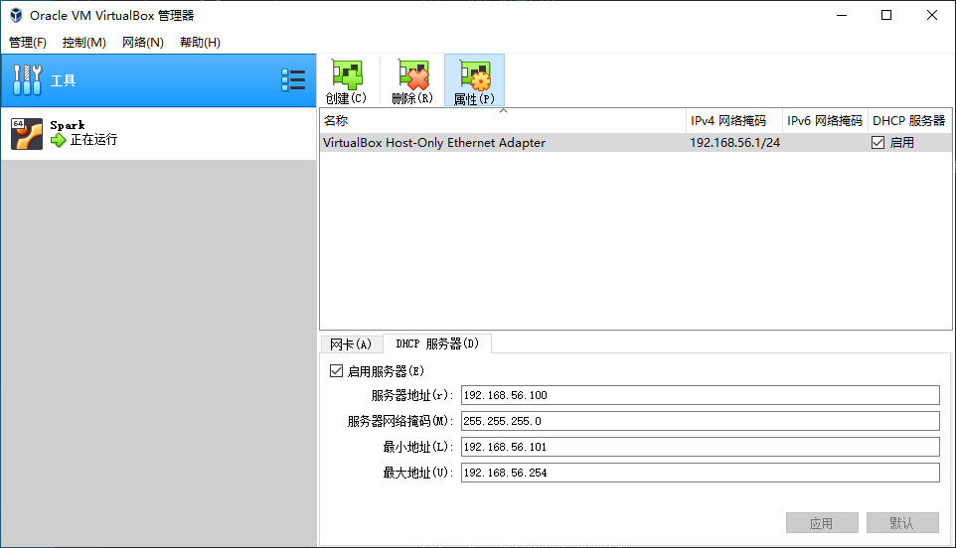The image size is (956, 548).
Task: Select the Spark virtual machine icon
Action: click(27, 133)
